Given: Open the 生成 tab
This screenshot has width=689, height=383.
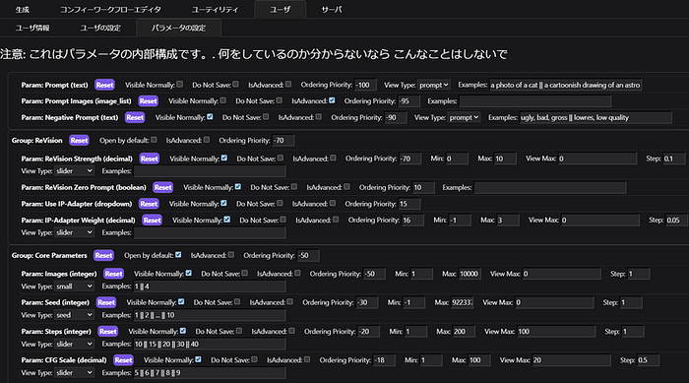Looking at the screenshot, I should point(22,9).
